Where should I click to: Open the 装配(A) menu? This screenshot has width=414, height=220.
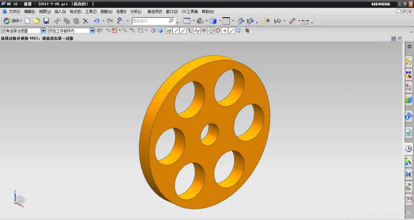click(x=107, y=11)
